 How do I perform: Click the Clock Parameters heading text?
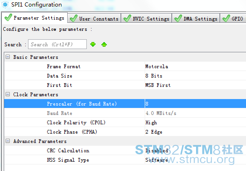(x=36, y=94)
